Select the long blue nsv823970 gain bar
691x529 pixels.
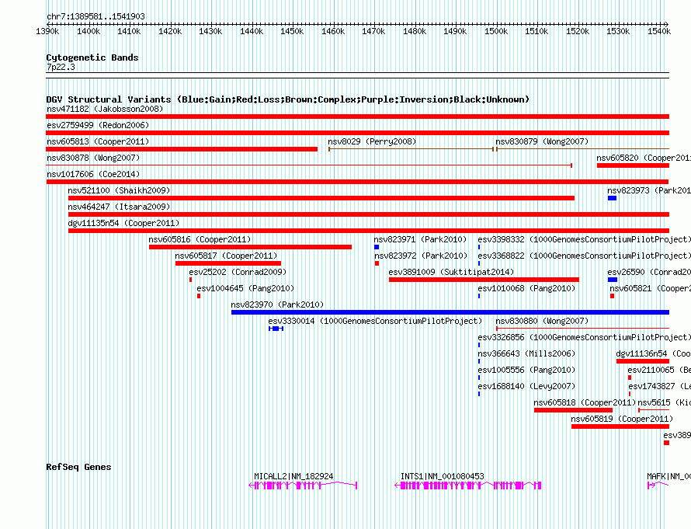[450, 312]
